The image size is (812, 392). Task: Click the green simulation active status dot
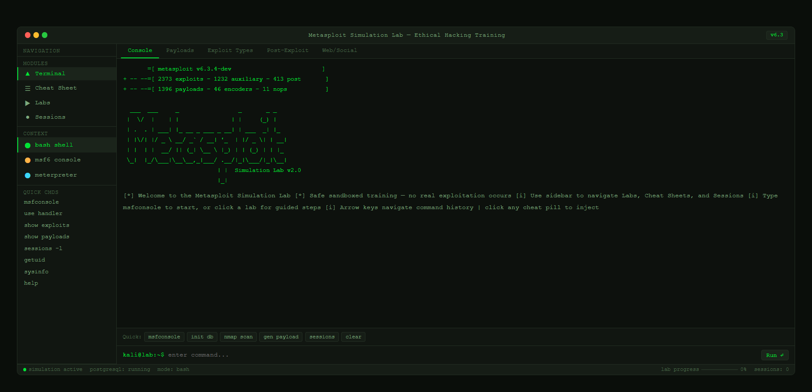click(x=25, y=370)
